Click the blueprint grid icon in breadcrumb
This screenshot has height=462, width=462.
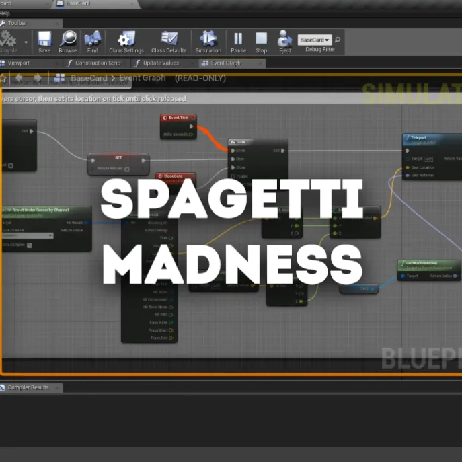tap(59, 78)
